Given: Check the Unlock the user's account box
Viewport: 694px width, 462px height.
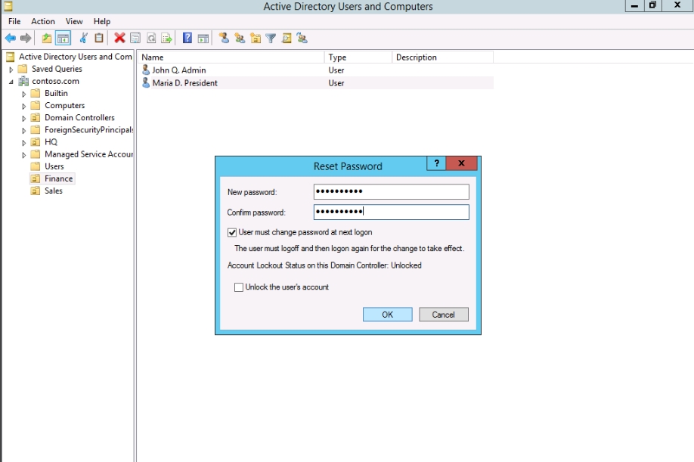Looking at the screenshot, I should (x=239, y=287).
